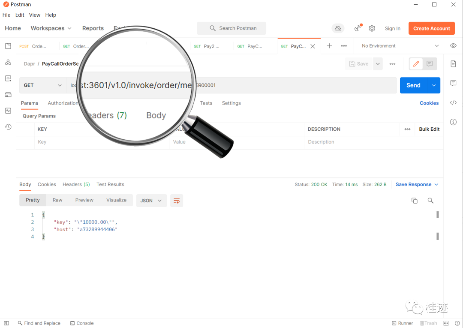
Task: Select response Cookies tab
Action: click(x=47, y=184)
